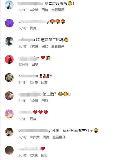Reply to the 哇 這是第二胎嗎 comment
Viewport: 120px width, 160px height.
45,46
